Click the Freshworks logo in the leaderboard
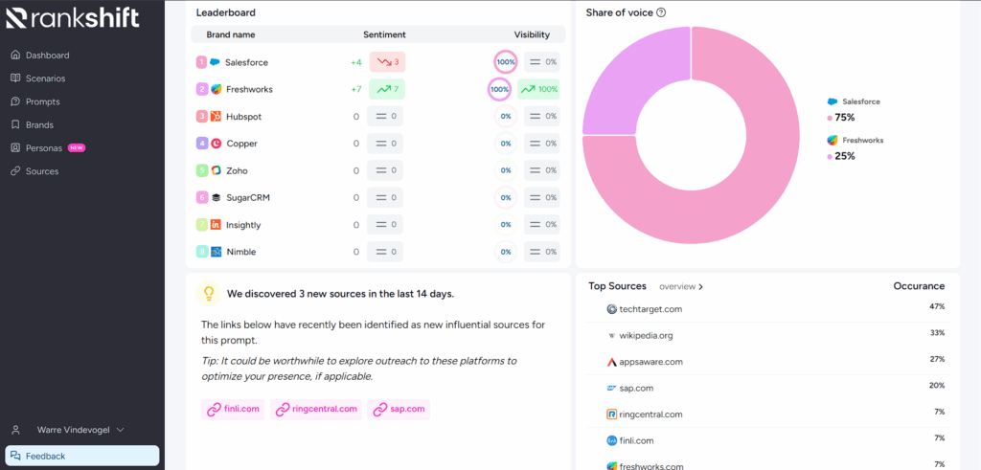The height and width of the screenshot is (470, 981). 216,89
